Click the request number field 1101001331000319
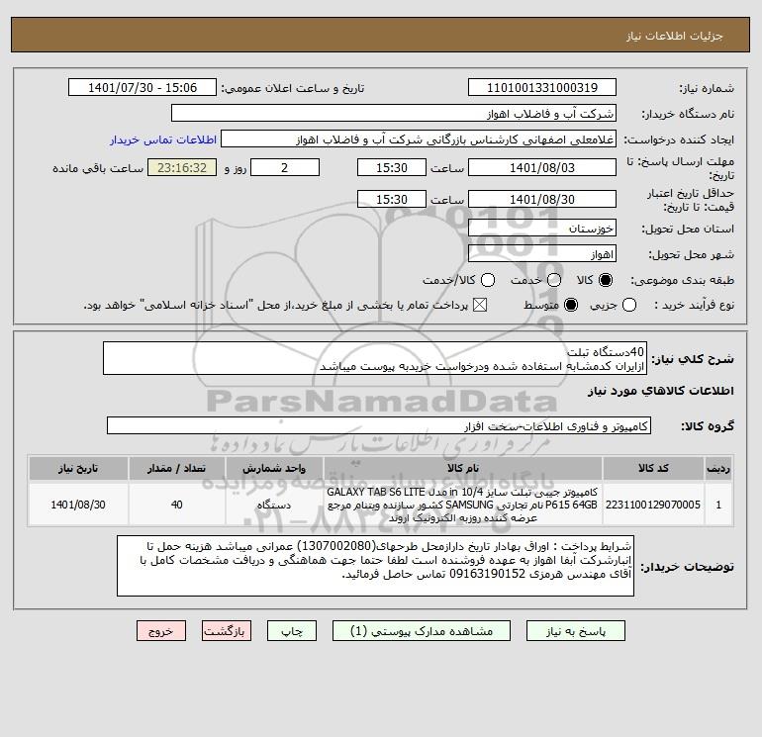762x737 pixels. 542,87
